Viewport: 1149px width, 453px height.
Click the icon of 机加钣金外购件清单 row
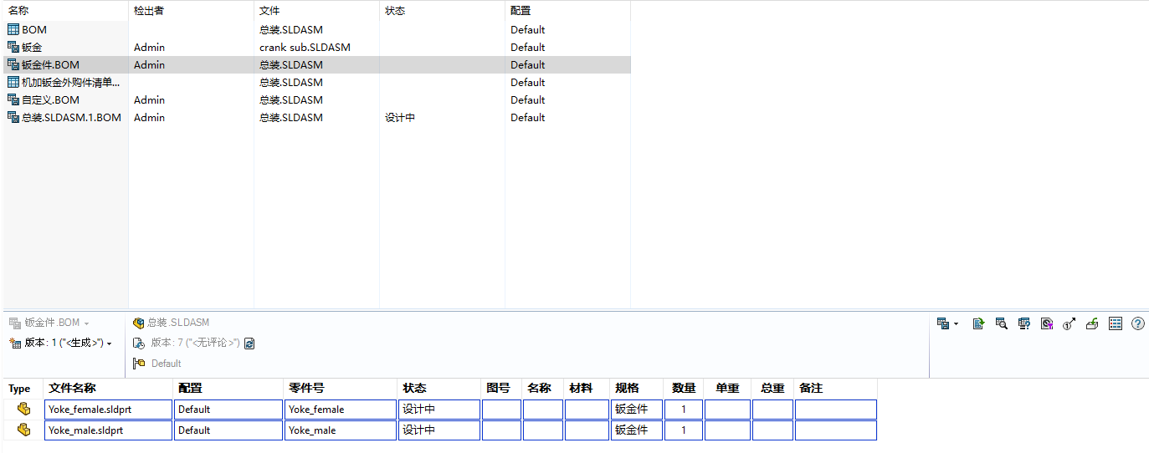pos(13,82)
